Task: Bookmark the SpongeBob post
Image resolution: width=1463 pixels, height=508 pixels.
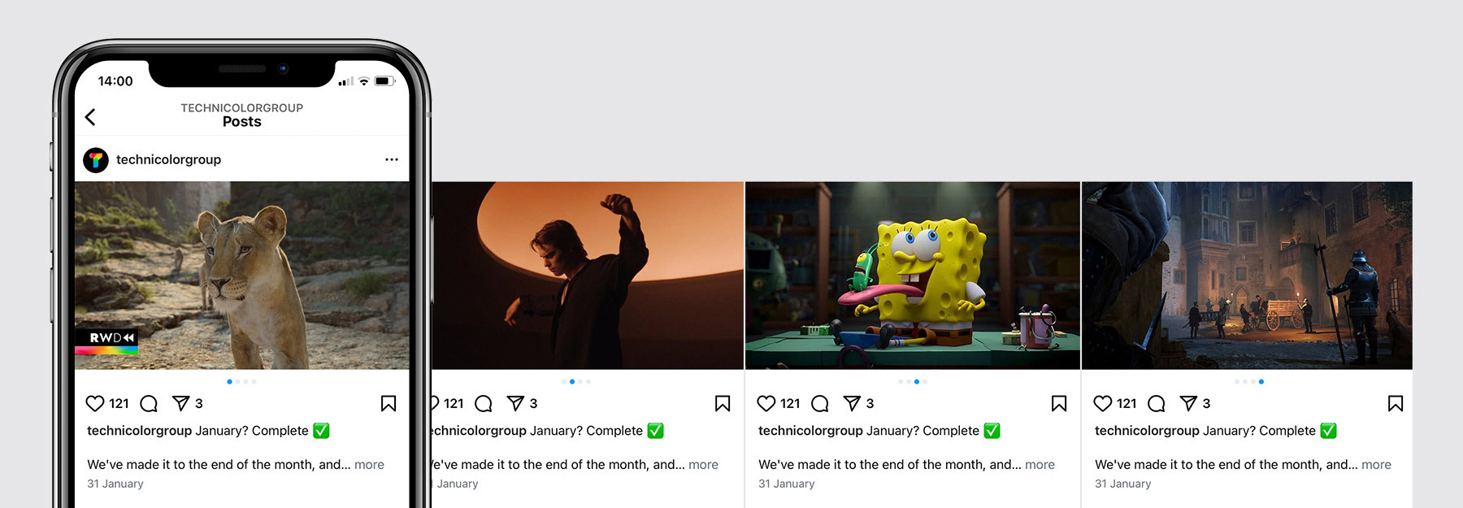Action: point(1059,403)
